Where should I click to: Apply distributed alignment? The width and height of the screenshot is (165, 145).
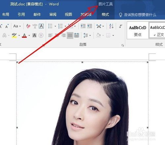(77, 35)
